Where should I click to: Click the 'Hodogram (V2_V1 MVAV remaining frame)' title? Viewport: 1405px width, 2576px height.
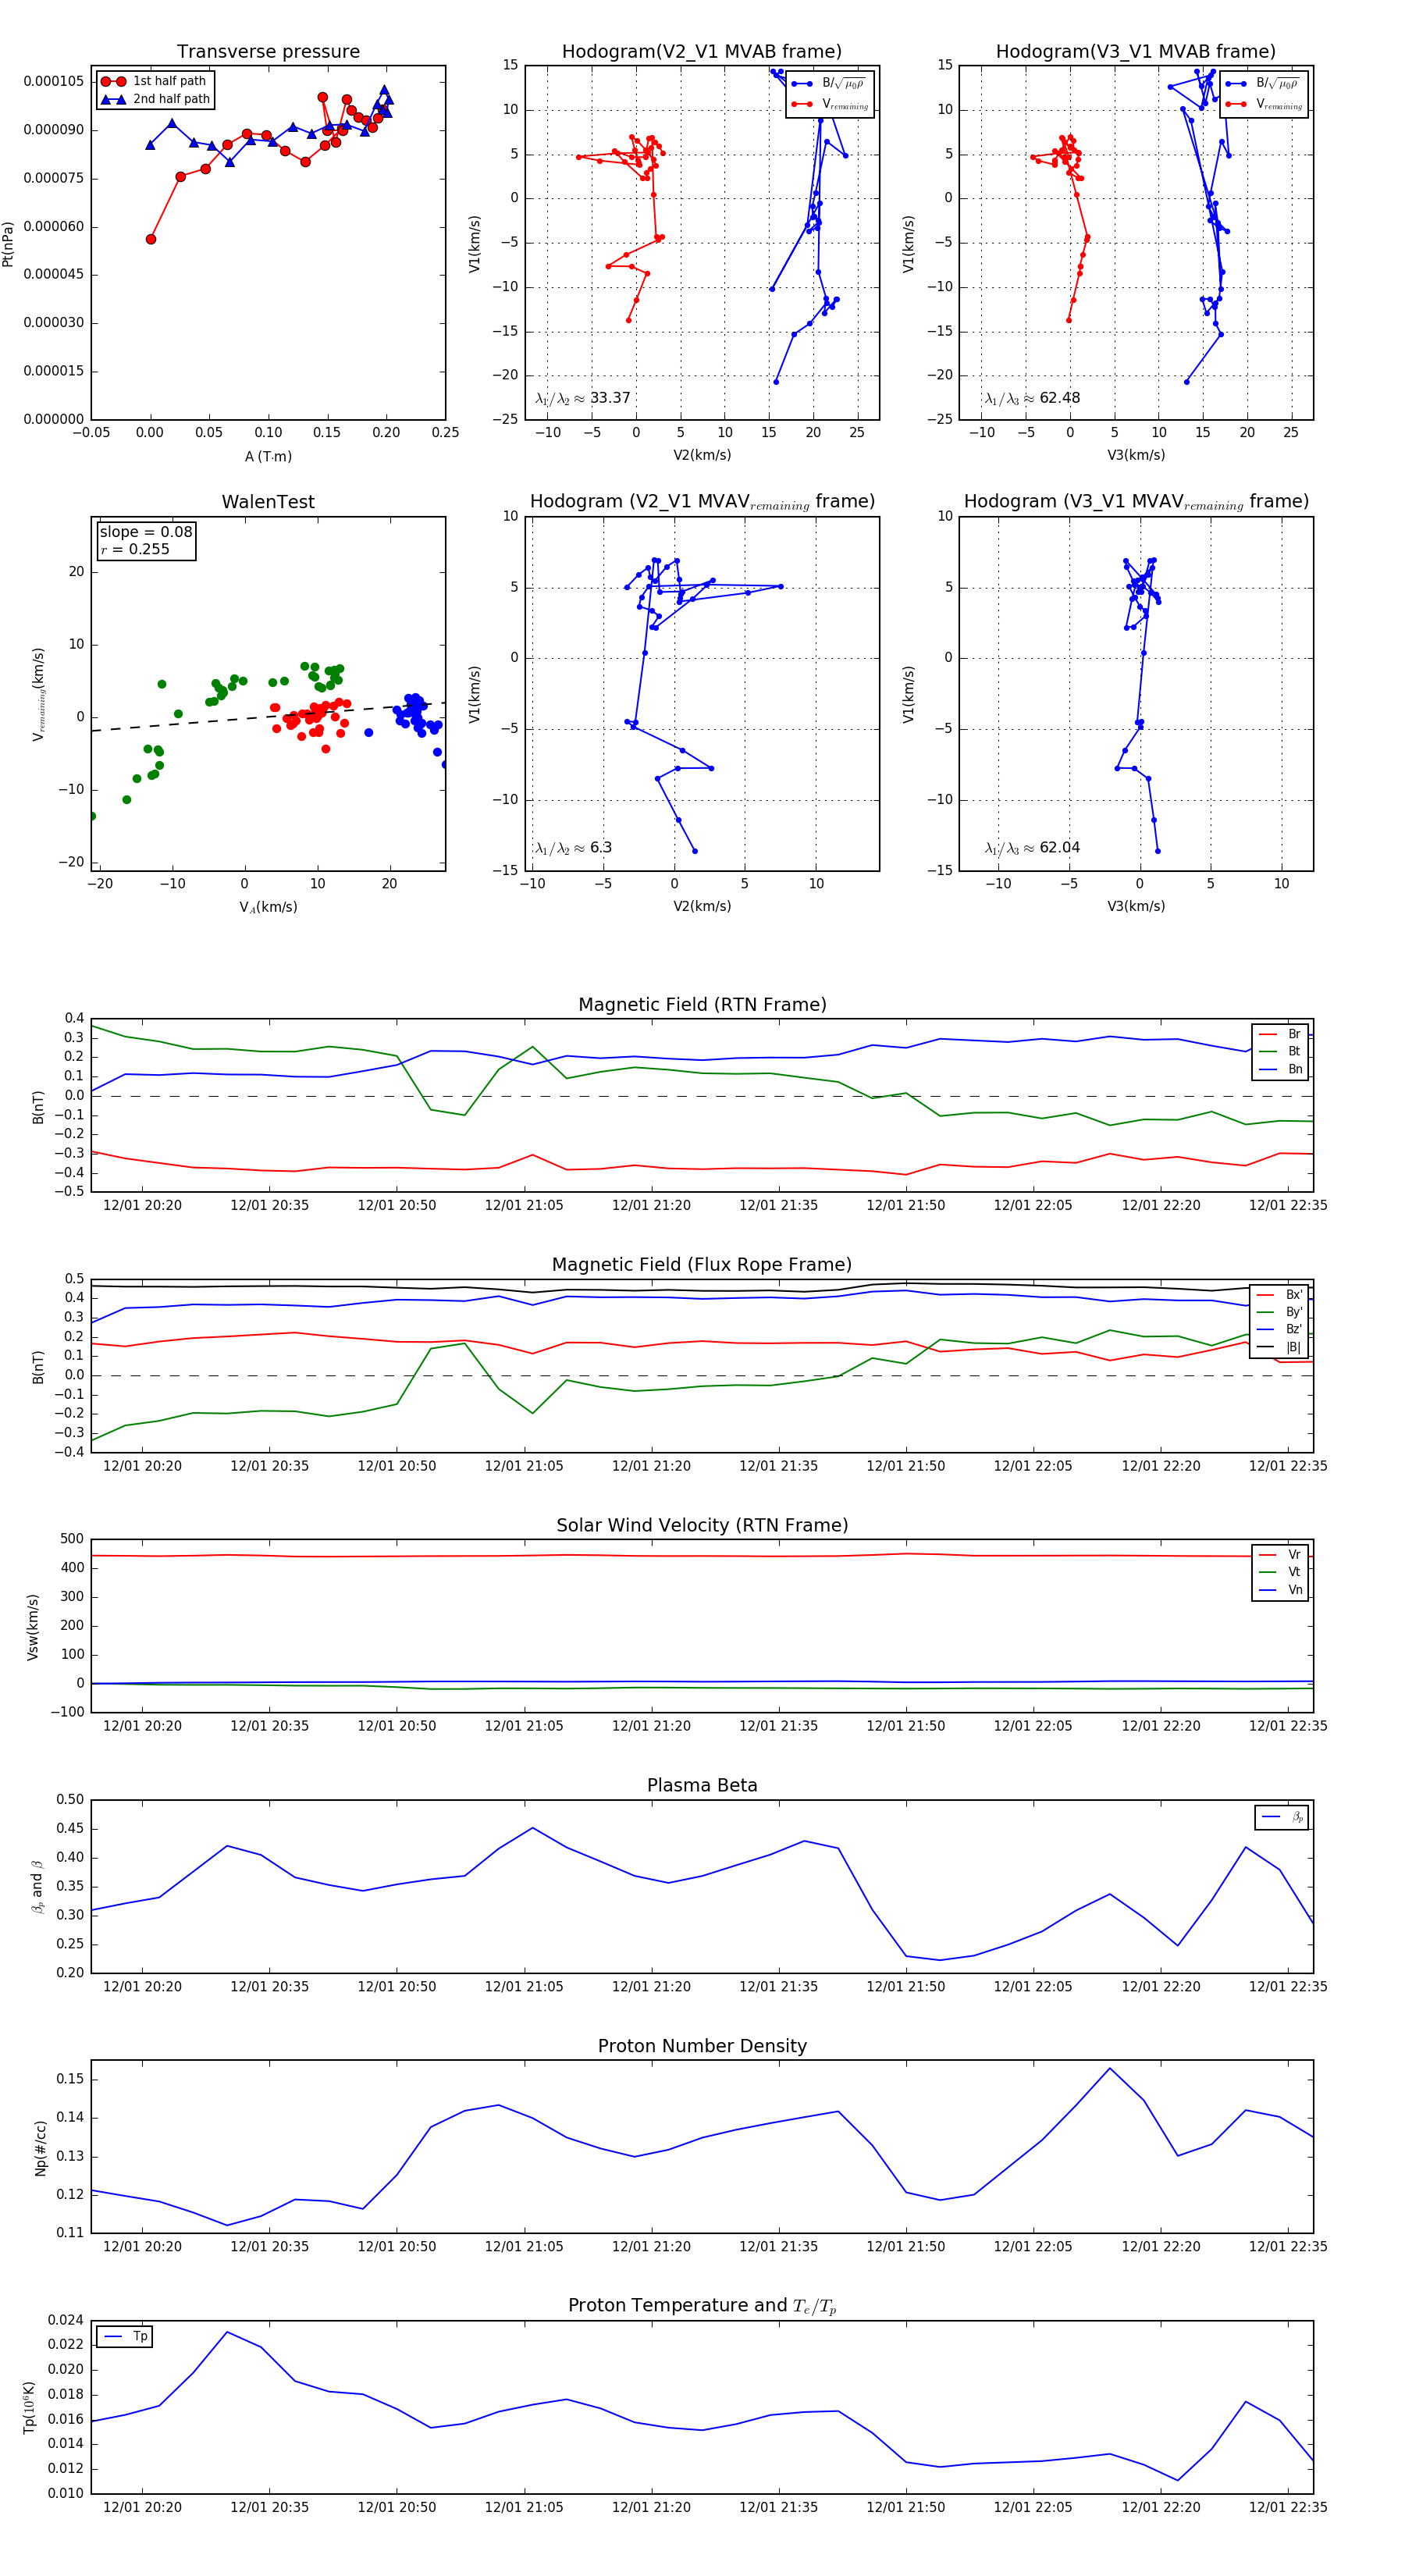click(702, 502)
